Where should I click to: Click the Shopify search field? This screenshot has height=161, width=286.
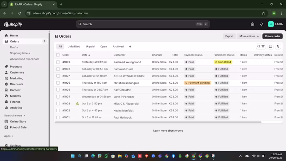click(x=143, y=24)
